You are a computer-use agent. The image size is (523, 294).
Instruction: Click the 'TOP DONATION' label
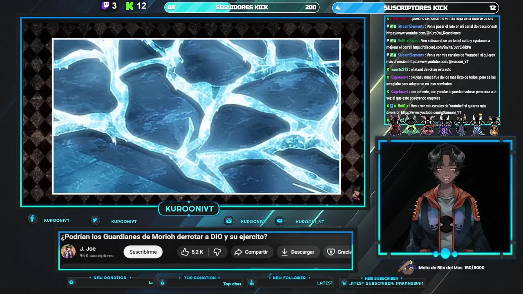(200, 278)
